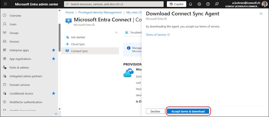
Task: Open the account profile picture
Action: click(264, 4)
